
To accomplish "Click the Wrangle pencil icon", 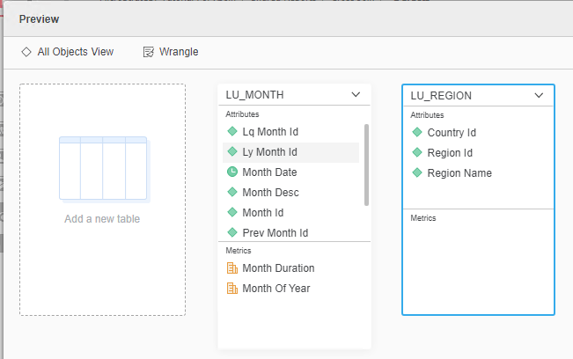I will coord(149,52).
